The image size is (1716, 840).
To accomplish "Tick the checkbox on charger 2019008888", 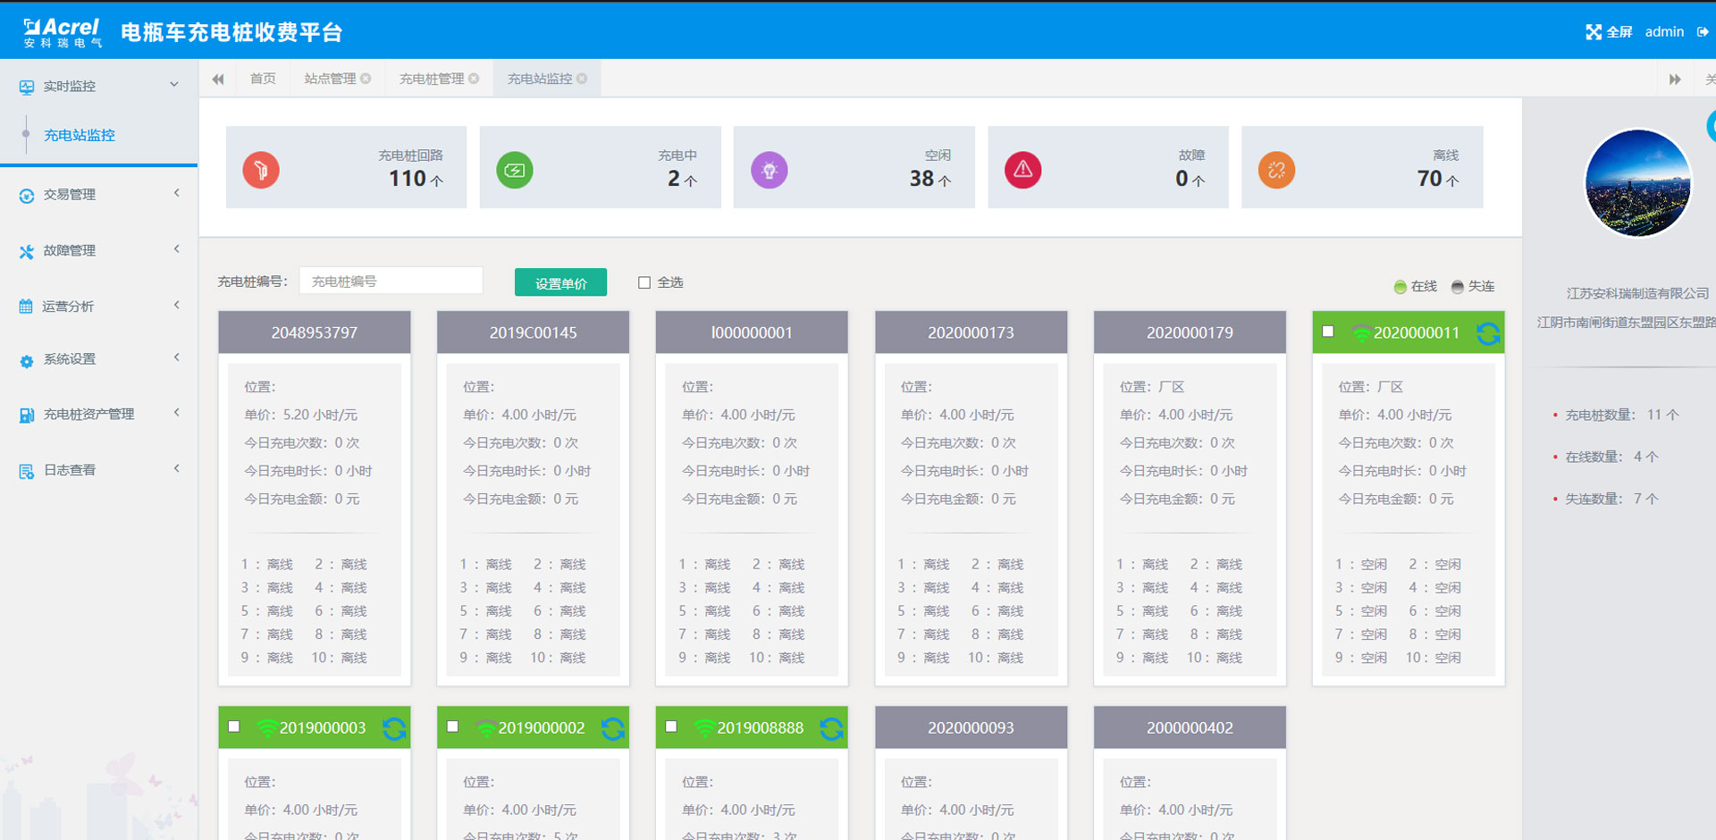I will click(671, 727).
